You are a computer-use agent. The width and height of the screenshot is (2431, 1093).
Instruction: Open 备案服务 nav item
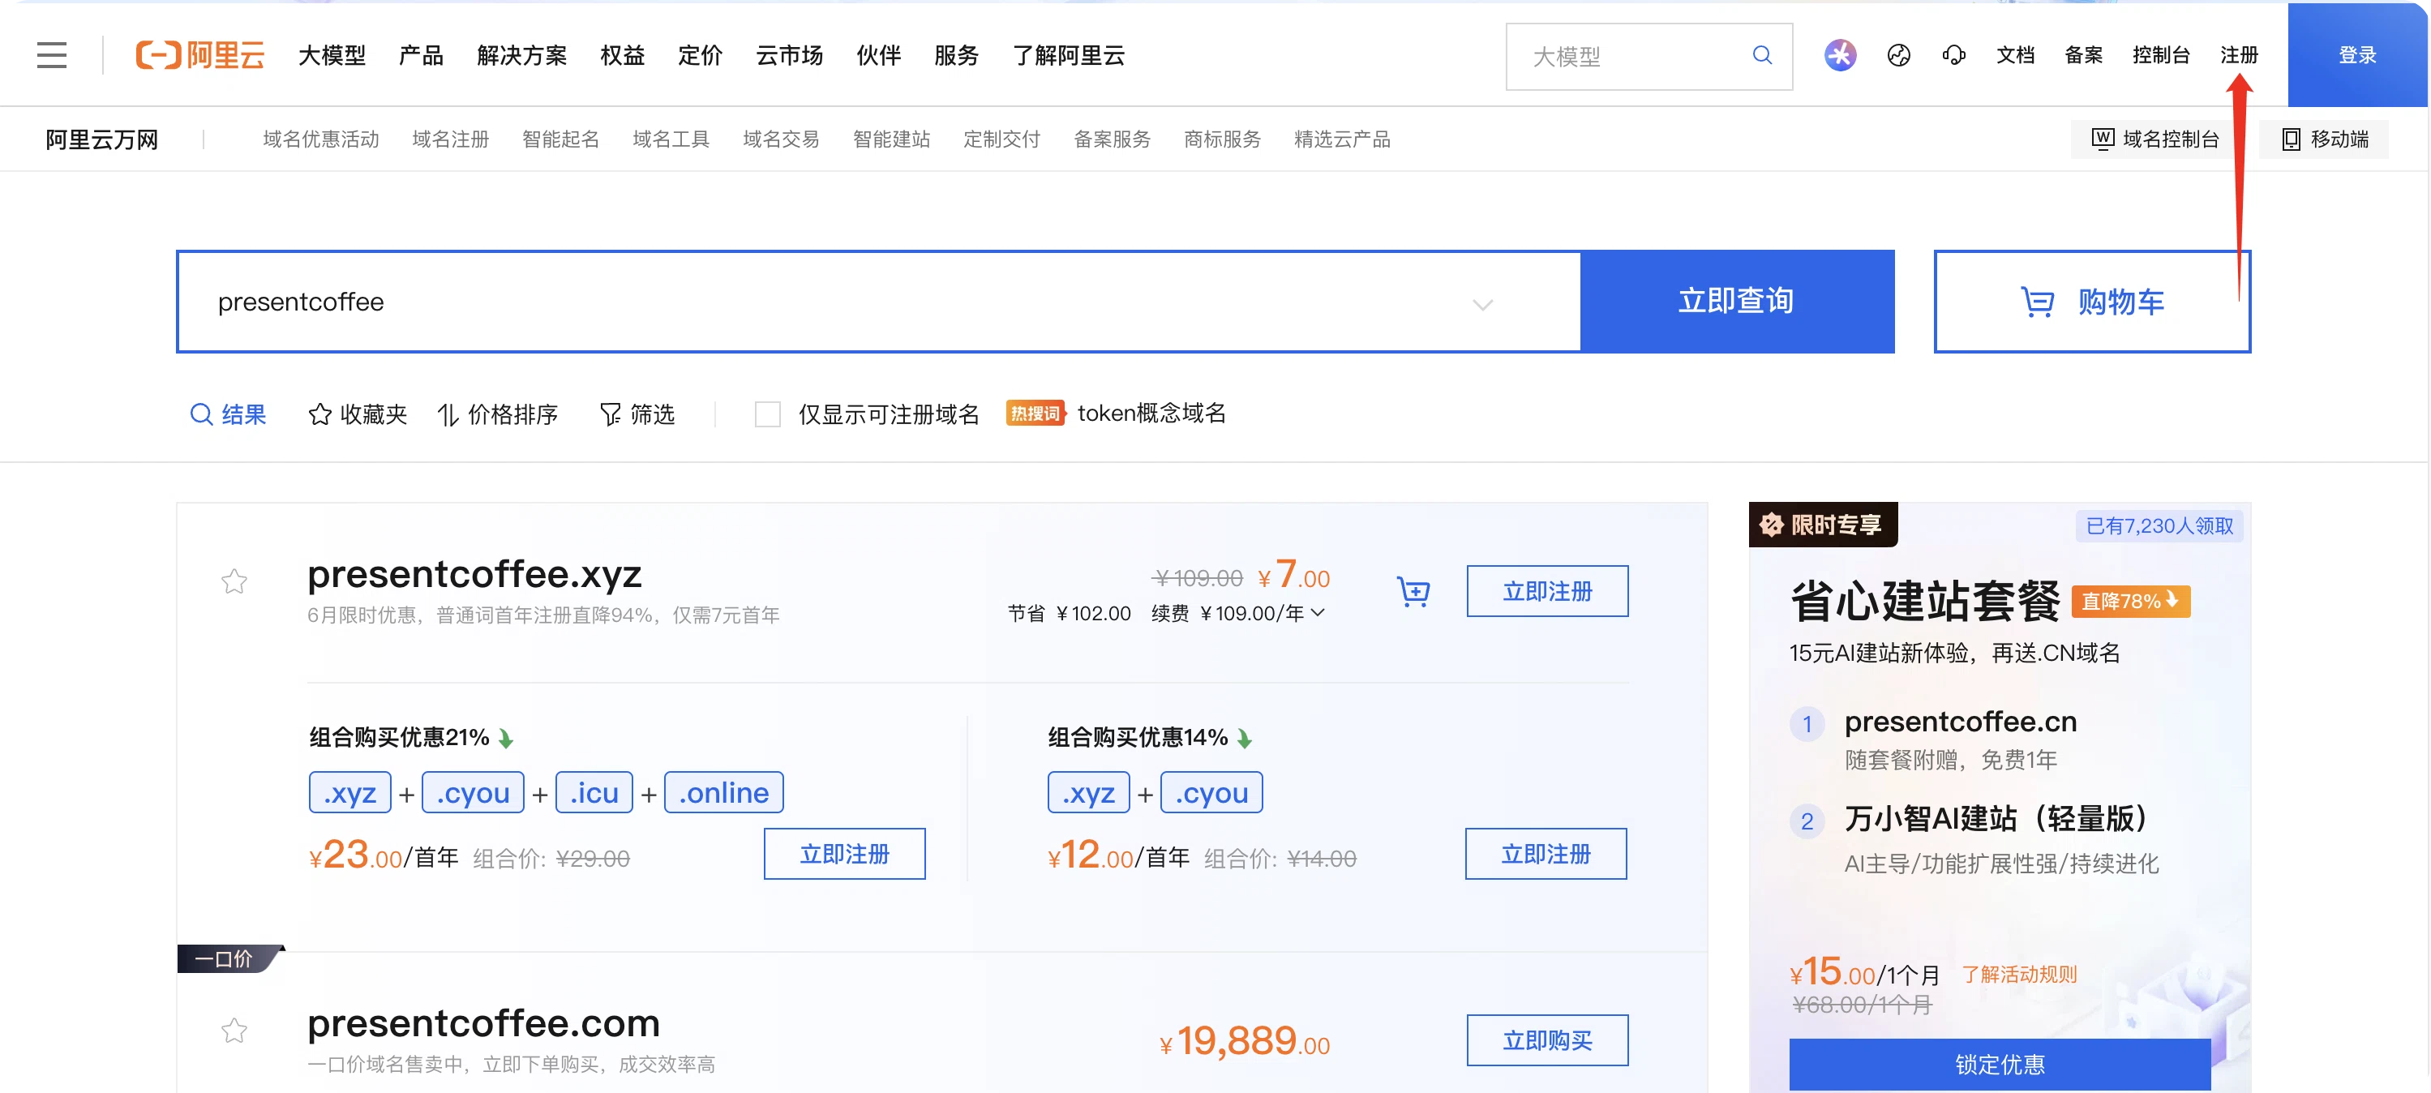click(x=1112, y=139)
